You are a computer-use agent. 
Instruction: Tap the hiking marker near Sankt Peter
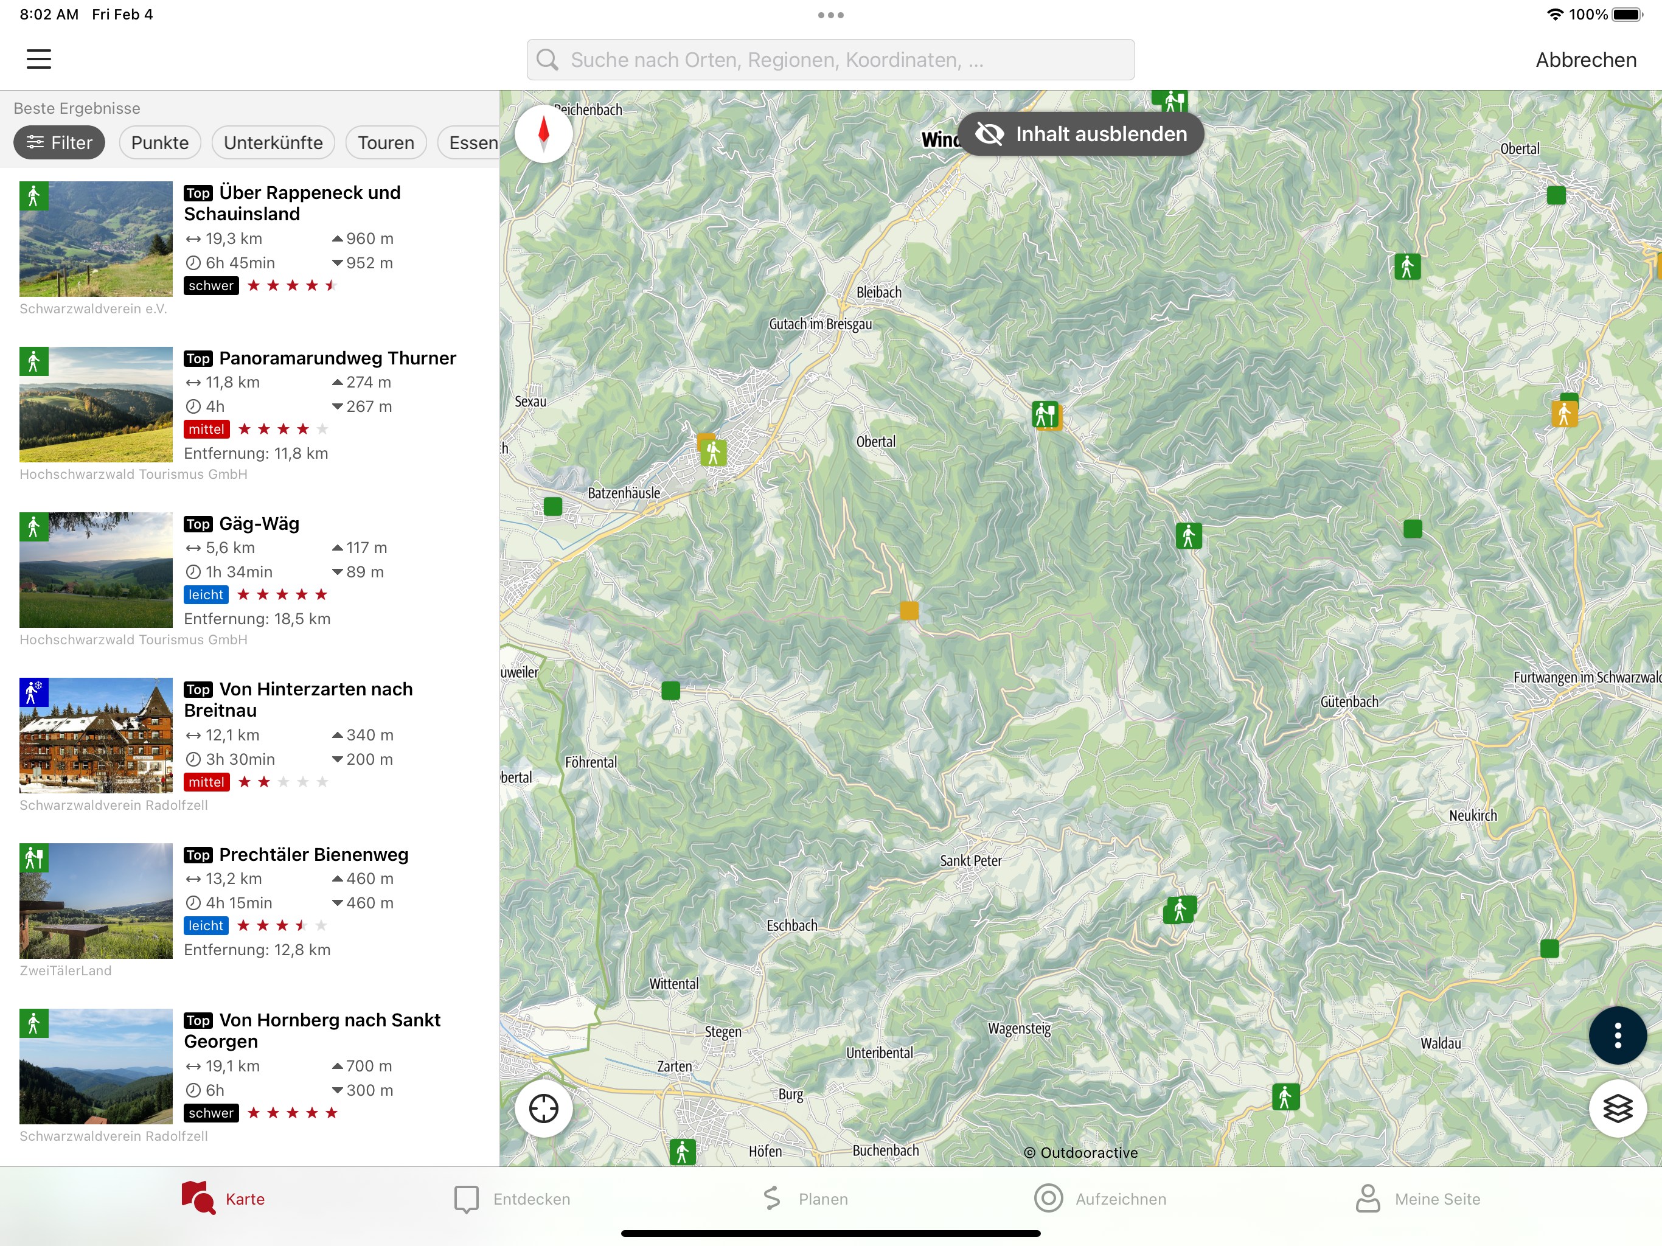pos(1180,910)
